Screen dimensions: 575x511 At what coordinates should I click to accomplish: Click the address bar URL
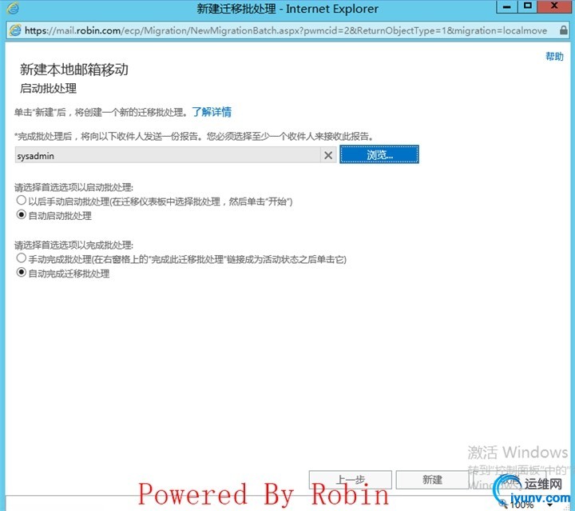(286, 30)
